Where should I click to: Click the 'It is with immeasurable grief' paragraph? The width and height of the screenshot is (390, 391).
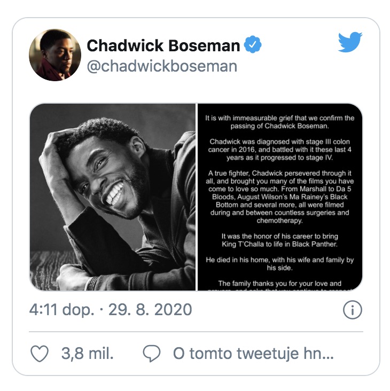[x=280, y=122]
